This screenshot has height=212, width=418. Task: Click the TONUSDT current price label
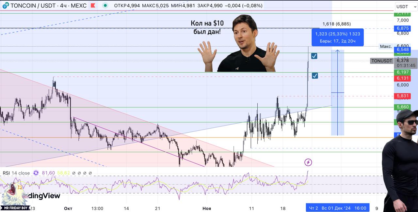(382, 61)
